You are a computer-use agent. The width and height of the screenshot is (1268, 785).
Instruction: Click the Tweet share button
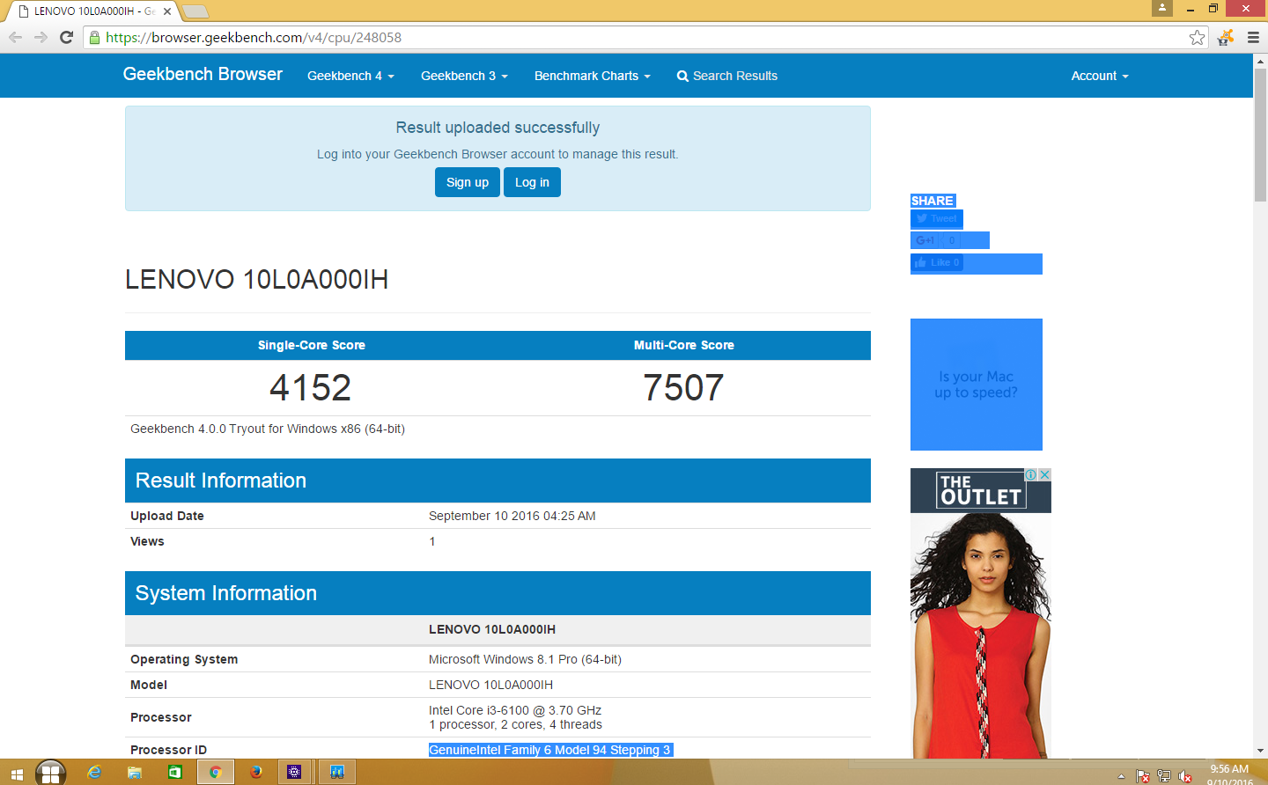pos(937,218)
